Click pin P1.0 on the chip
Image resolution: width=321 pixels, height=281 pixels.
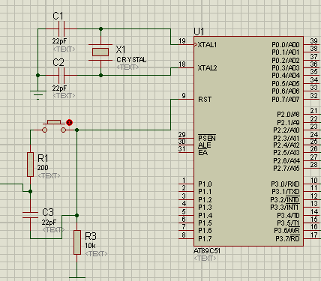186,184
